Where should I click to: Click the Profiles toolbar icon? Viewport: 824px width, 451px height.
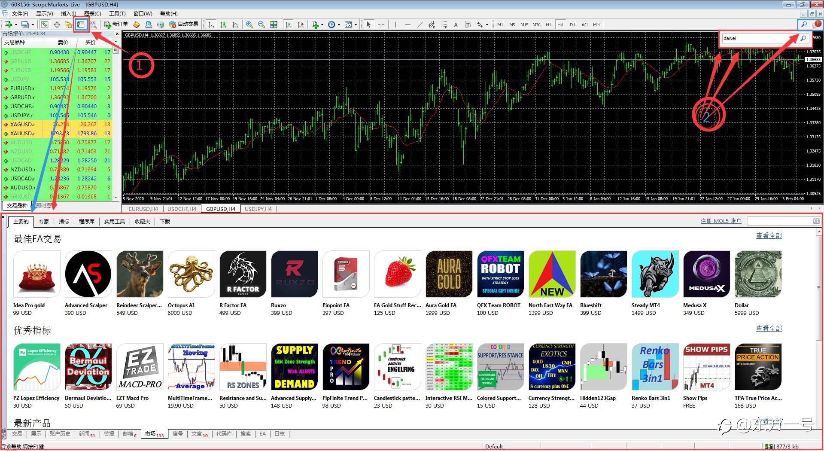[25, 24]
